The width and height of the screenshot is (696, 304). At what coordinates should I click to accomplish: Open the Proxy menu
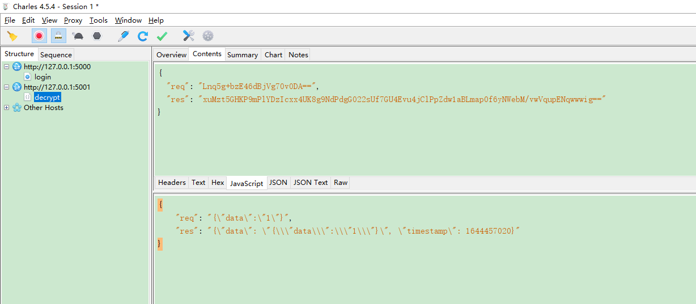73,20
